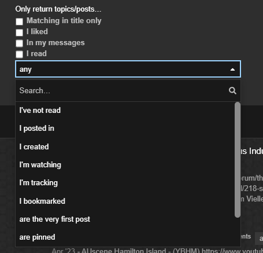Click the dropdown list's vertical scrollbar
The height and width of the screenshot is (253, 263).
click(x=238, y=160)
